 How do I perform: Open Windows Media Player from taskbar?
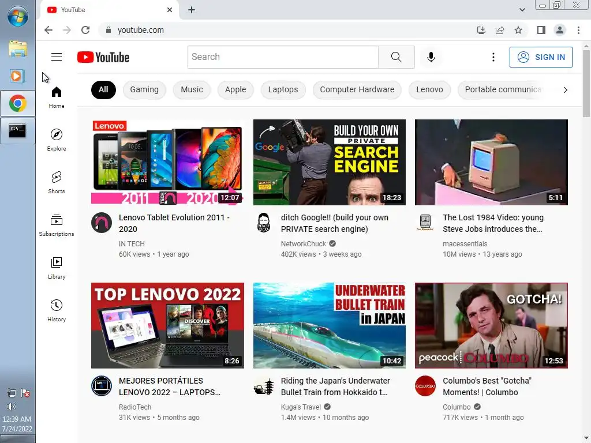(18, 76)
